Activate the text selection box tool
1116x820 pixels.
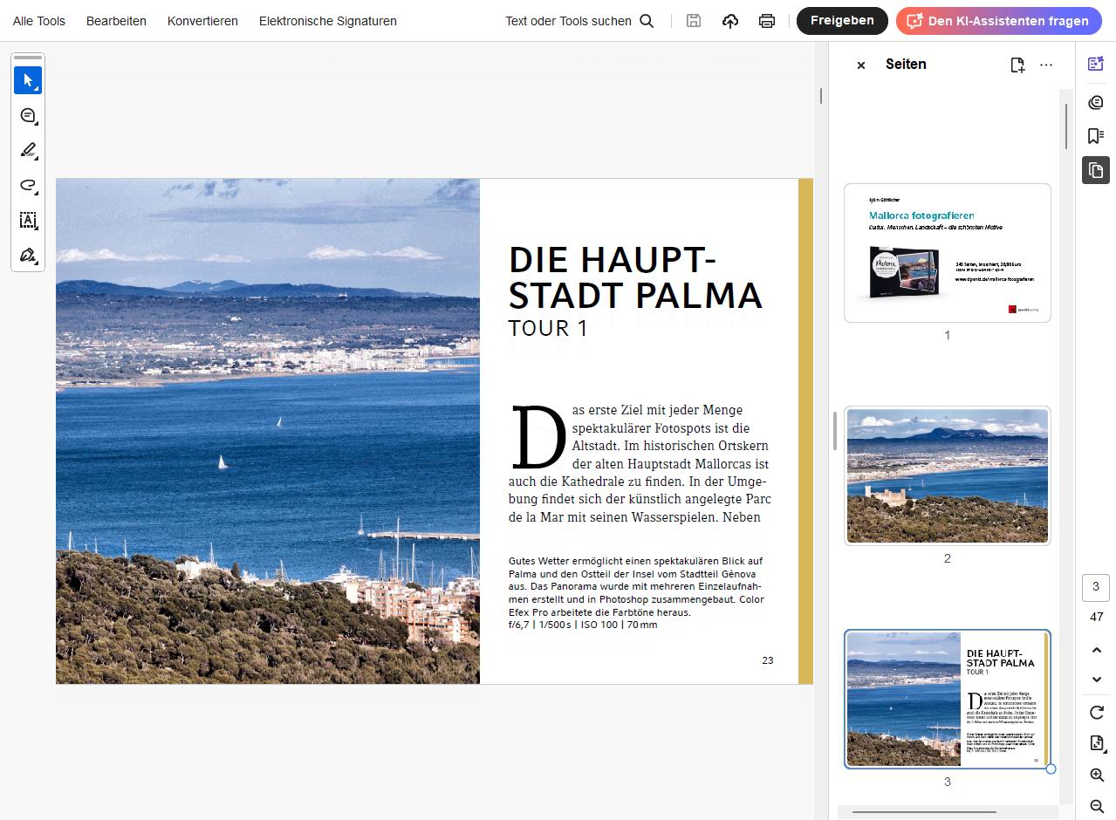pos(28,220)
